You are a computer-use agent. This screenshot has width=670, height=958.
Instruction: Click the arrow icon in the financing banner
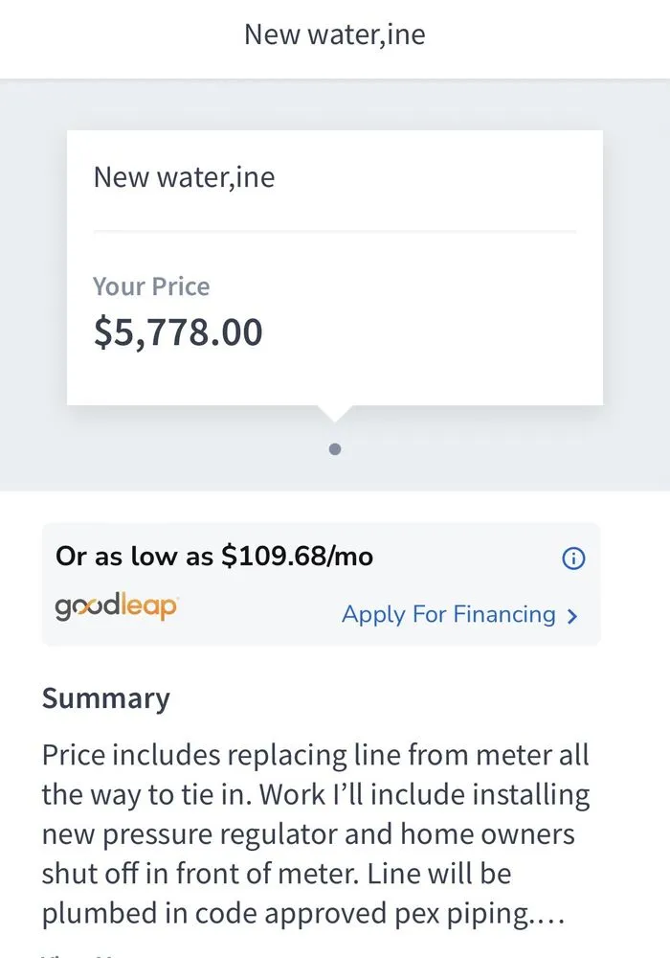point(571,614)
